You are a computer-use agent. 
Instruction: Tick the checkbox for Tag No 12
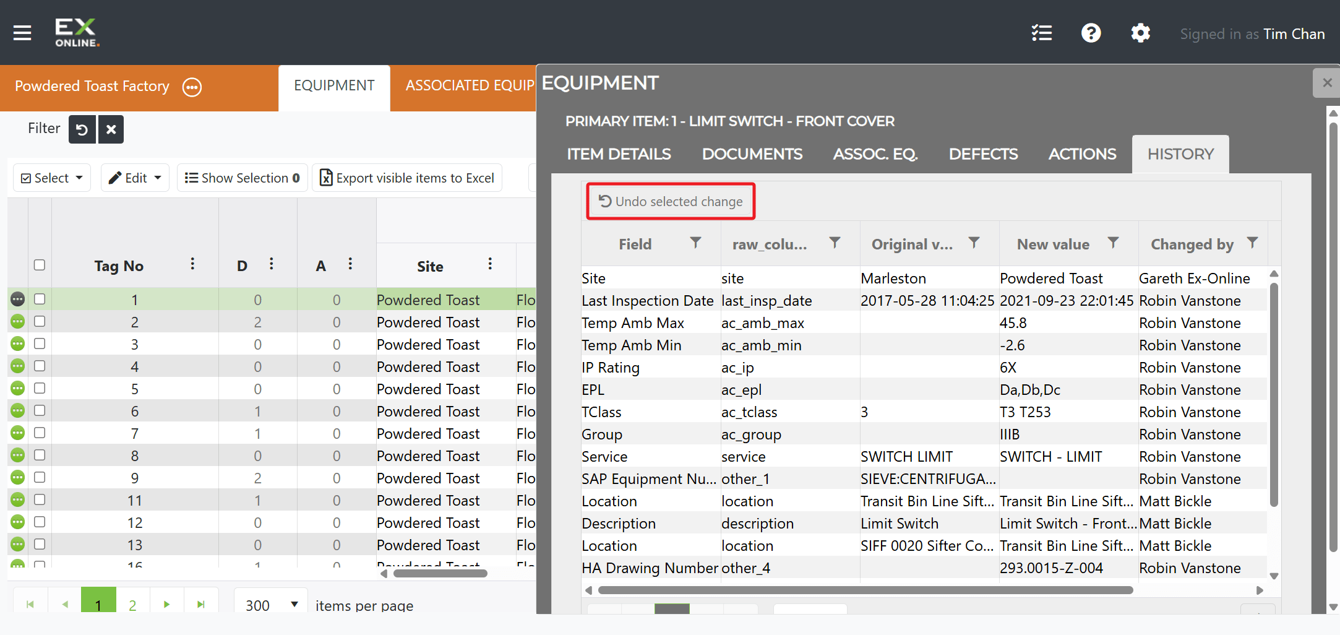(x=40, y=522)
